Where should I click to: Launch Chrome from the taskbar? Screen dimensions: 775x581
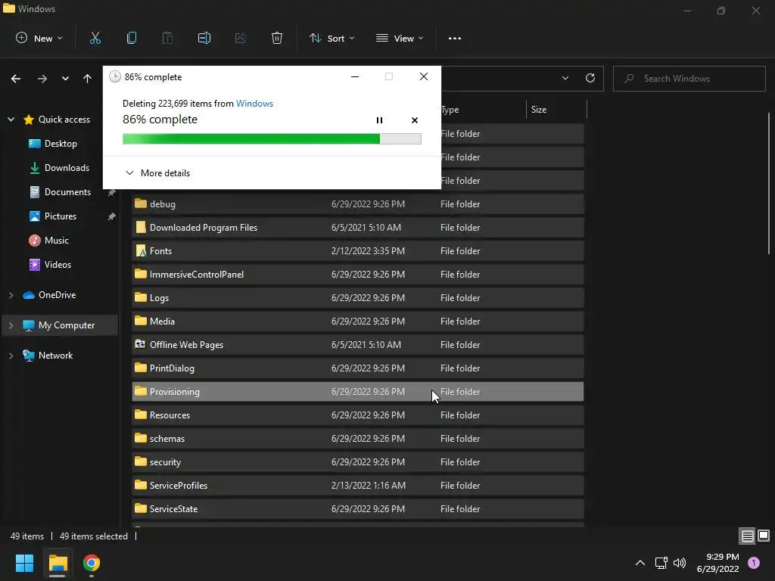click(92, 563)
